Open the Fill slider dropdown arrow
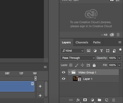This screenshot has height=103, width=123. (119, 65)
